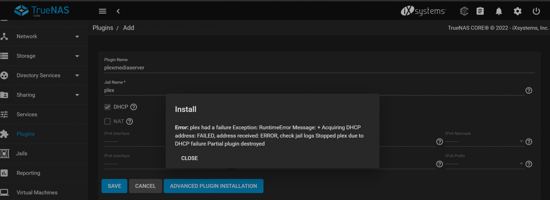
Task: Close the Install error dialog
Action: point(189,158)
